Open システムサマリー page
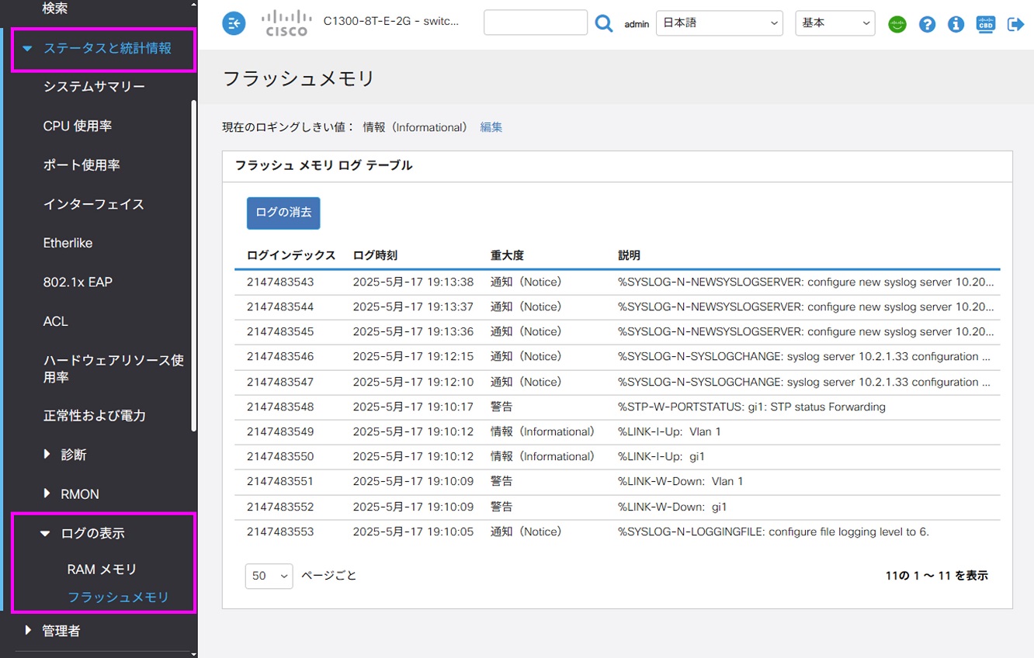This screenshot has height=658, width=1034. [94, 87]
